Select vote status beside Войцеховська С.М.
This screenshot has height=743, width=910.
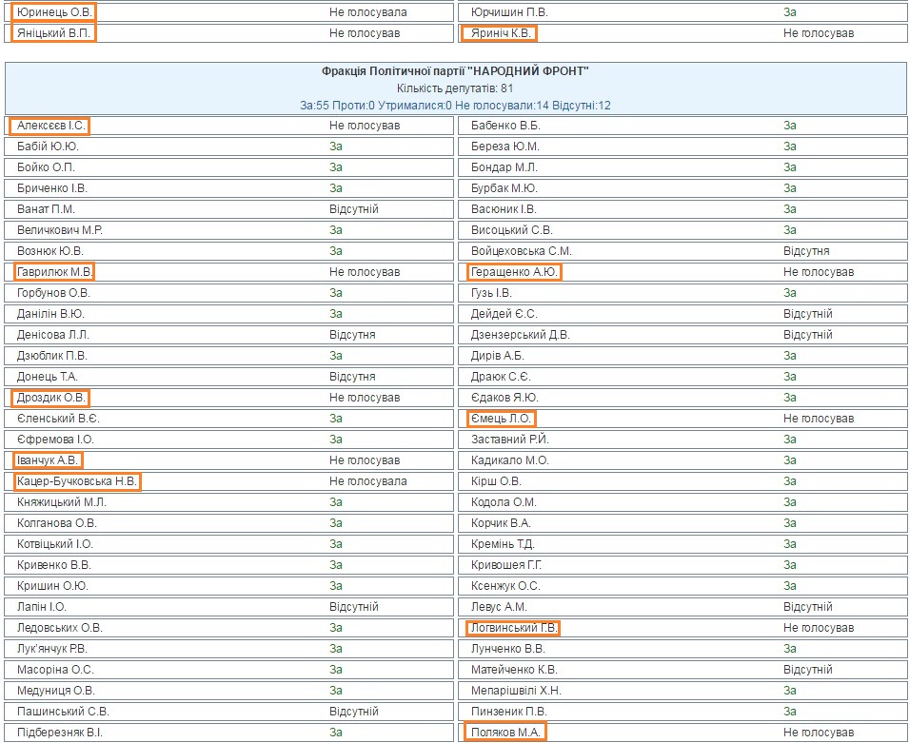tap(805, 251)
